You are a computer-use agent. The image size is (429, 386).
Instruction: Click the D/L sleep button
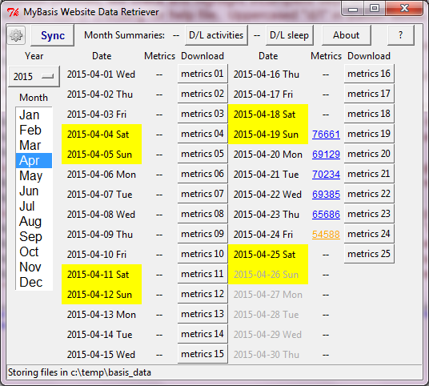(x=290, y=35)
